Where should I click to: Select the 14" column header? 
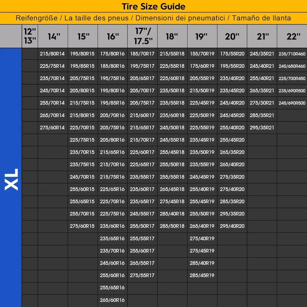53,37
